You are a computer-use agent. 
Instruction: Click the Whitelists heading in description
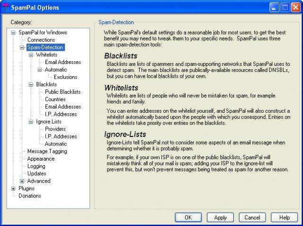point(121,88)
